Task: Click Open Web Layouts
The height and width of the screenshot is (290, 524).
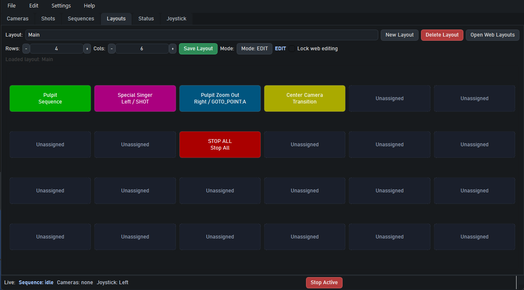Action: 492,35
